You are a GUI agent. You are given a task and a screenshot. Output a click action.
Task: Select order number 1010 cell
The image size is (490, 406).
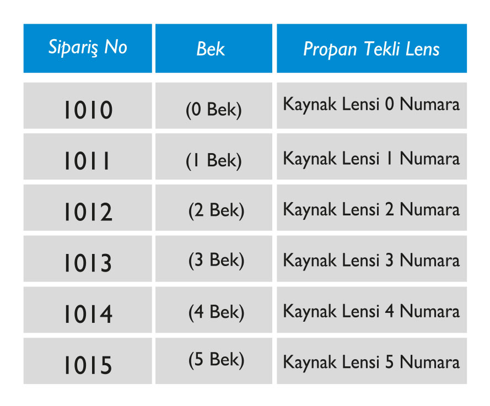pyautogui.click(x=88, y=109)
